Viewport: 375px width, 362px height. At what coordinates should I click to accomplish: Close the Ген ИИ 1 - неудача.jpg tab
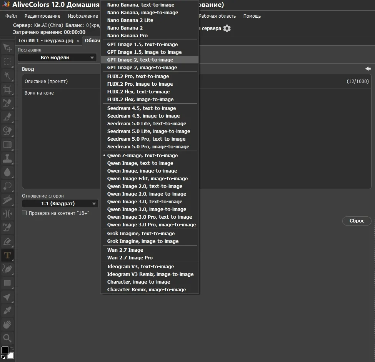coord(78,41)
